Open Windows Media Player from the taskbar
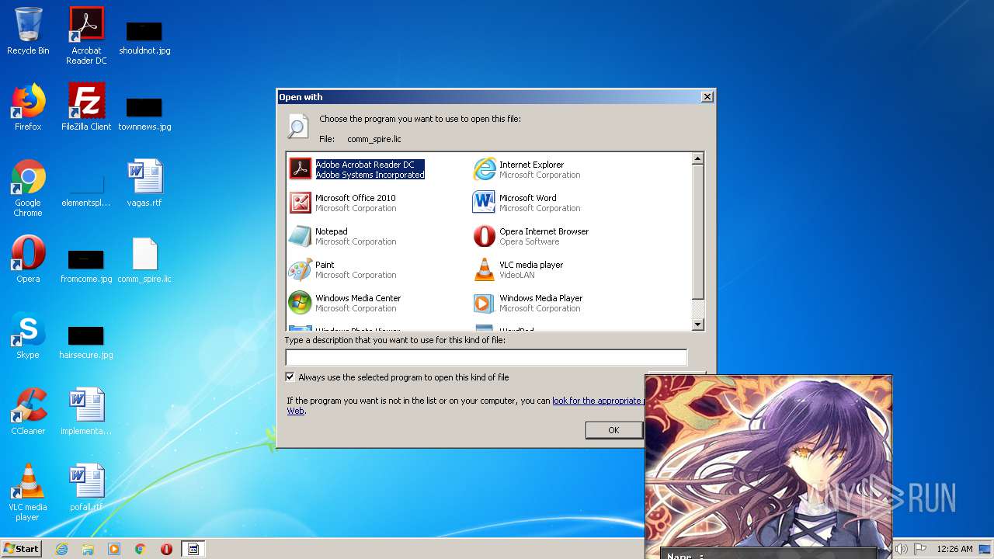The height and width of the screenshot is (559, 994). coord(114,549)
